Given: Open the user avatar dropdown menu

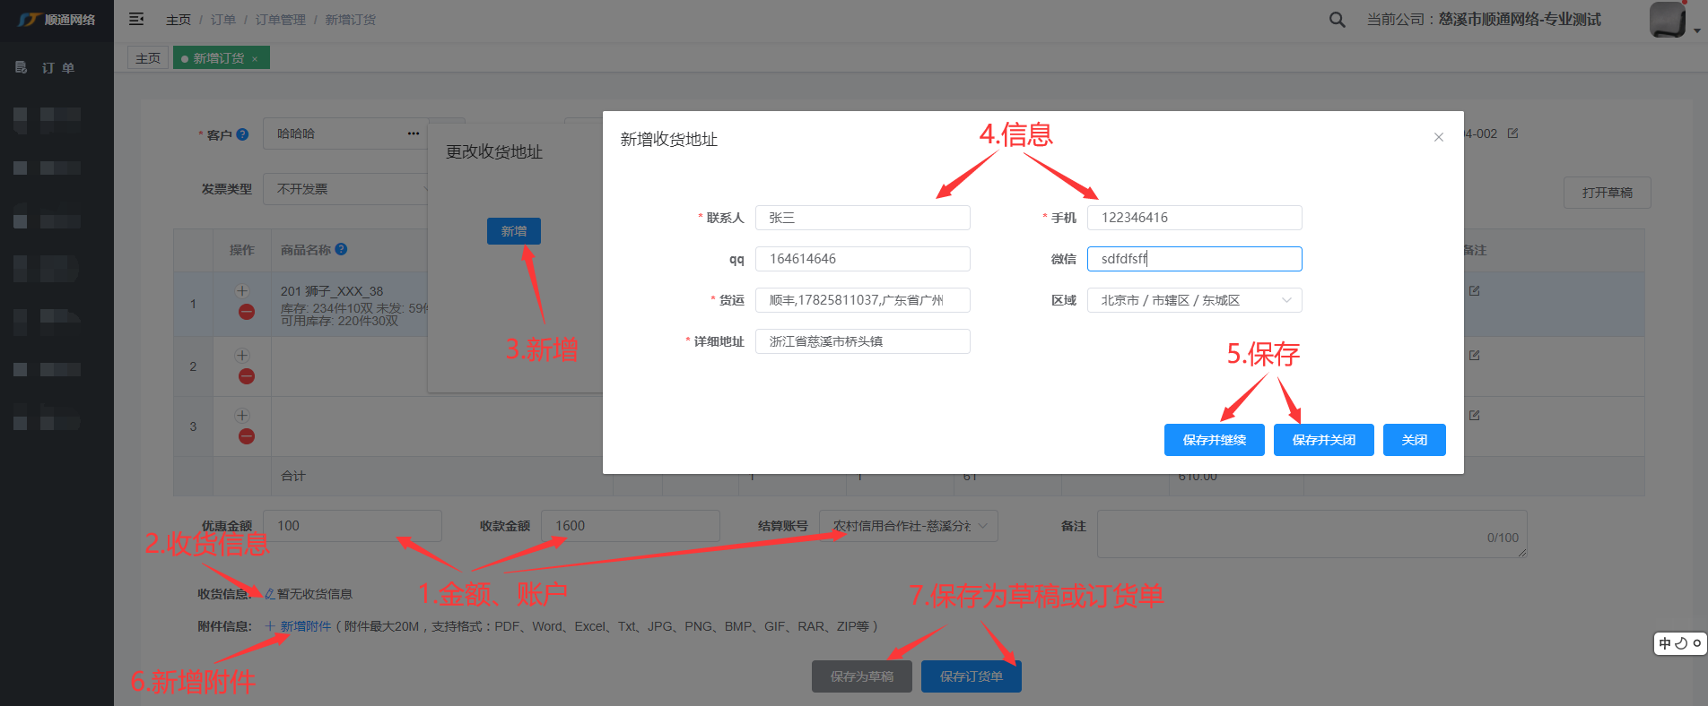Looking at the screenshot, I should [x=1674, y=20].
